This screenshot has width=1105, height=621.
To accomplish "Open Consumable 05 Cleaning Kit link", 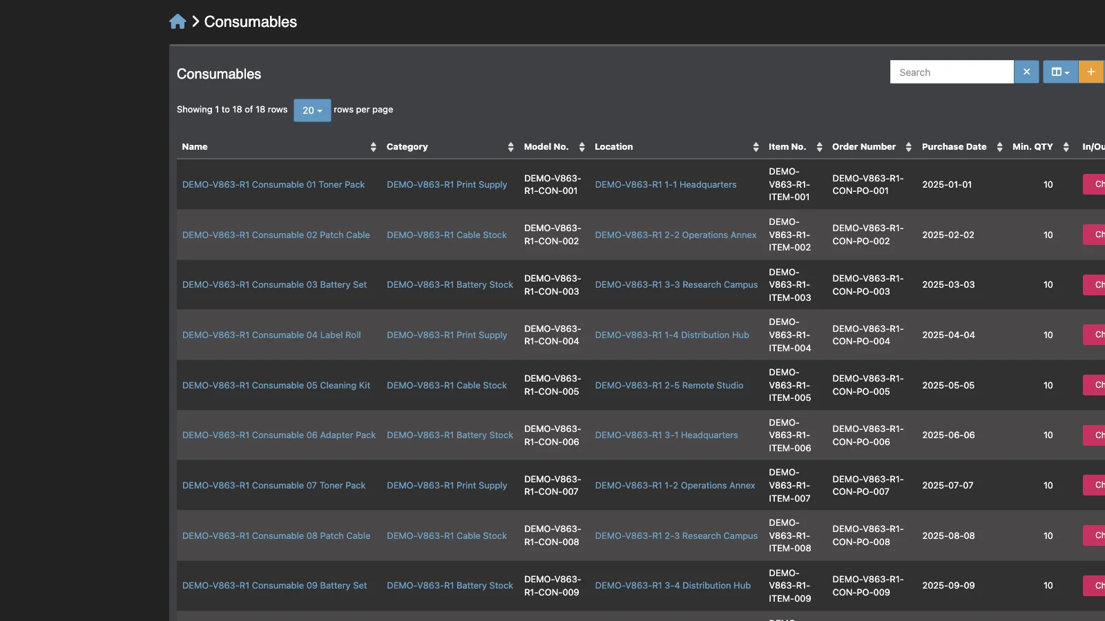I will tap(276, 385).
